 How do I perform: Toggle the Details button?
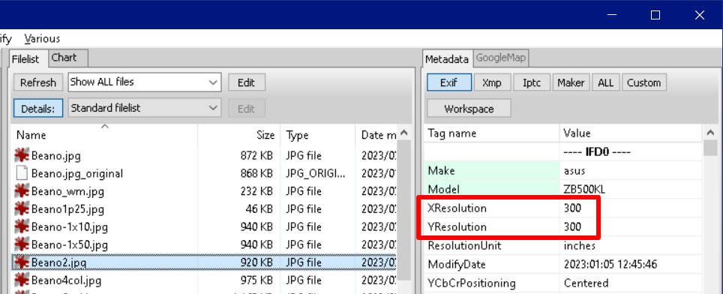pyautogui.click(x=38, y=108)
